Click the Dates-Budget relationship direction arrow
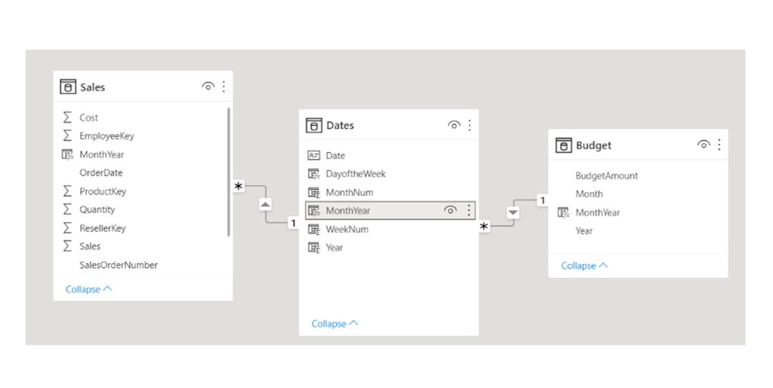 (x=513, y=213)
